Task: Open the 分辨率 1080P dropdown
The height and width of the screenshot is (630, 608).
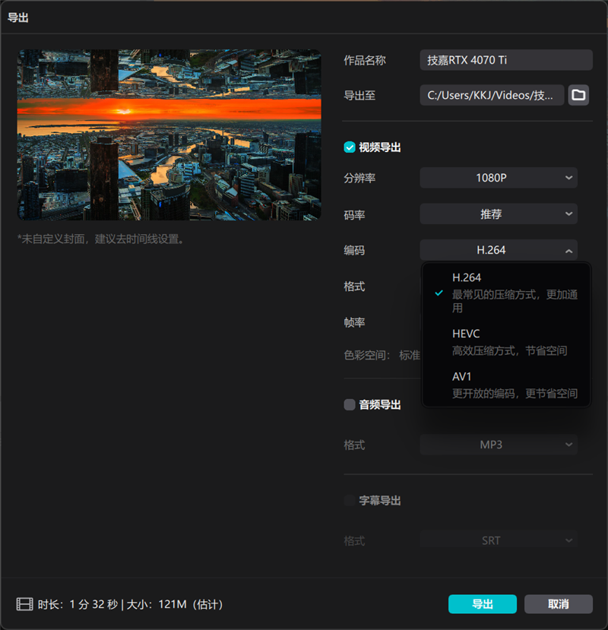Action: (x=498, y=178)
